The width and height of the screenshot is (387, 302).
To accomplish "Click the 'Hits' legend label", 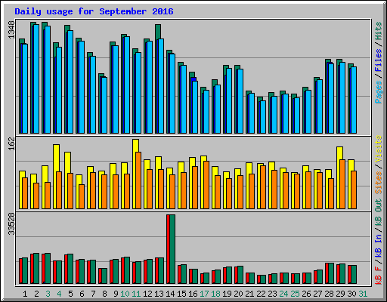I will [x=379, y=31].
